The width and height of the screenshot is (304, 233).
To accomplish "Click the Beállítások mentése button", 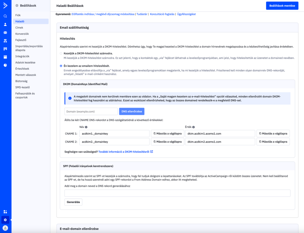I will click(x=282, y=6).
